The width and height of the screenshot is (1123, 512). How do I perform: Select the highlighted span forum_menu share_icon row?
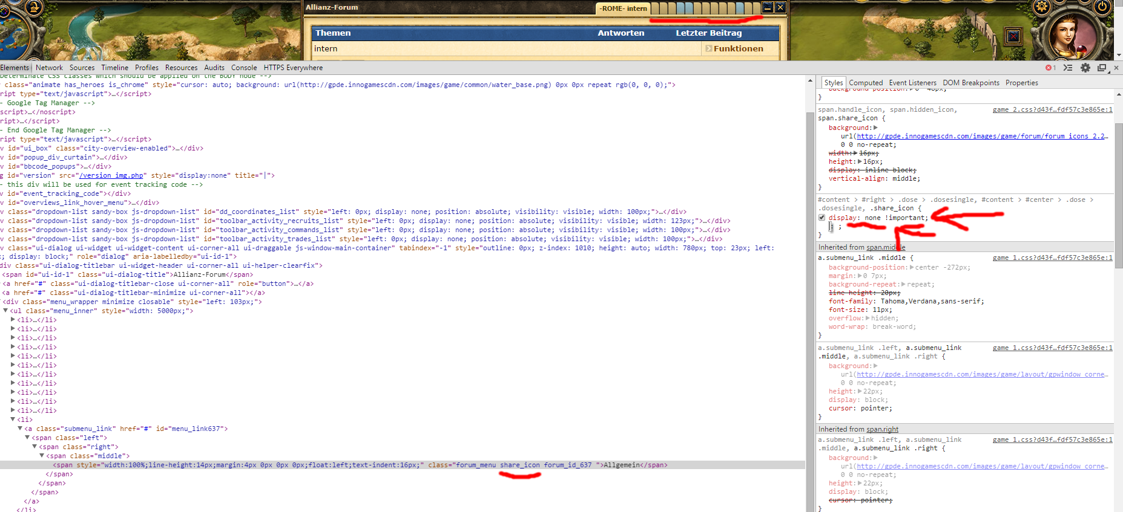tap(403, 465)
